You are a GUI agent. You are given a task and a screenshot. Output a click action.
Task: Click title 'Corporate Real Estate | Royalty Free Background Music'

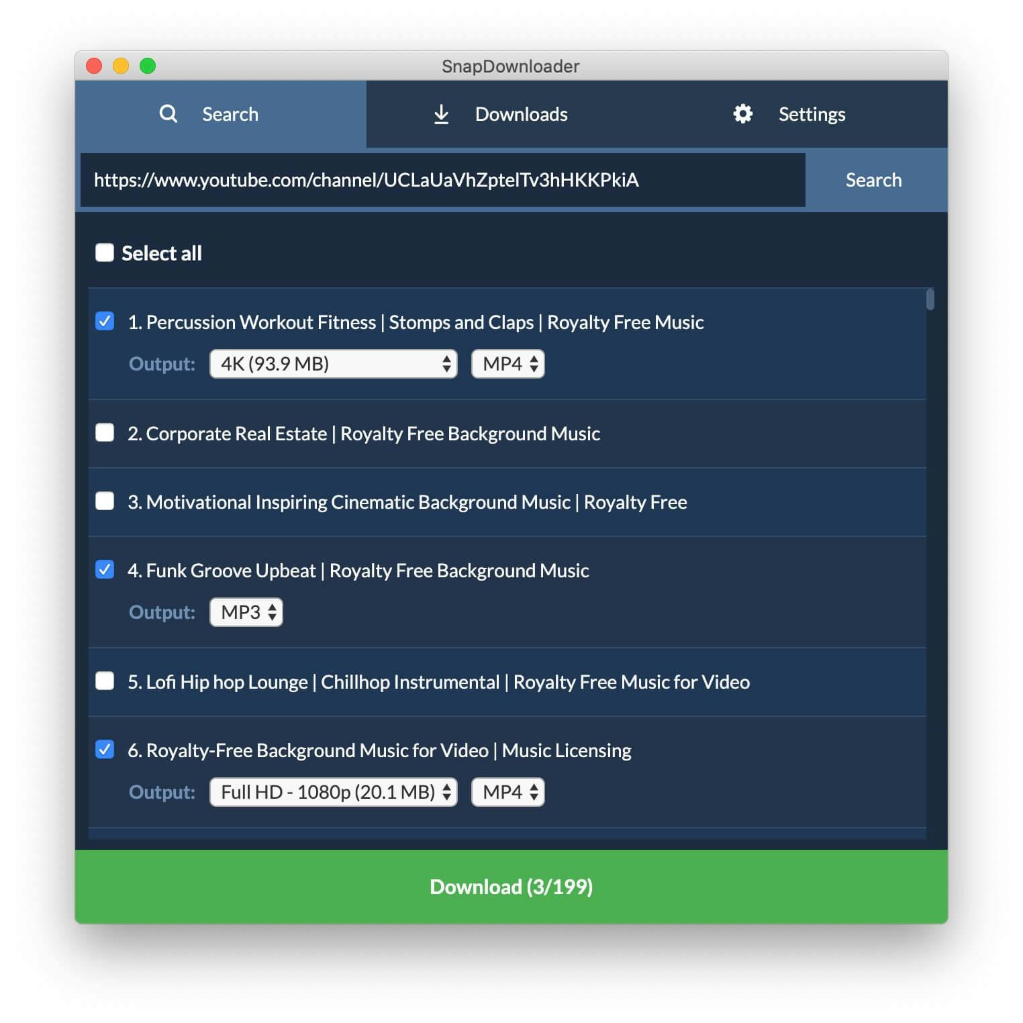[x=373, y=434]
